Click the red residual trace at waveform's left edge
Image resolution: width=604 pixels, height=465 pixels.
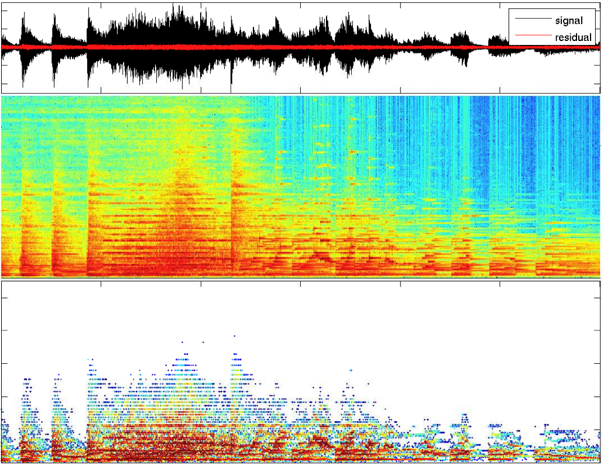coord(7,47)
